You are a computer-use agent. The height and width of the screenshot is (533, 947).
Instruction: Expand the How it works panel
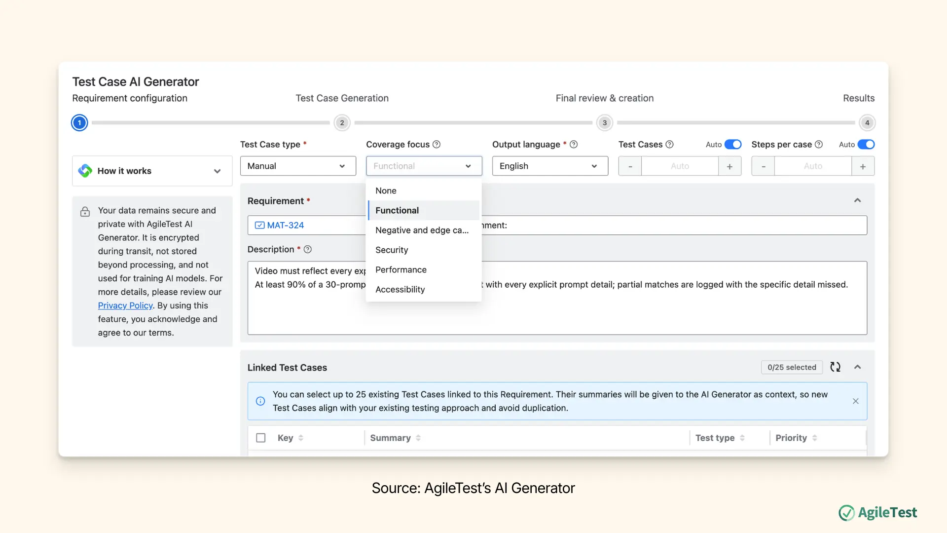tap(152, 171)
